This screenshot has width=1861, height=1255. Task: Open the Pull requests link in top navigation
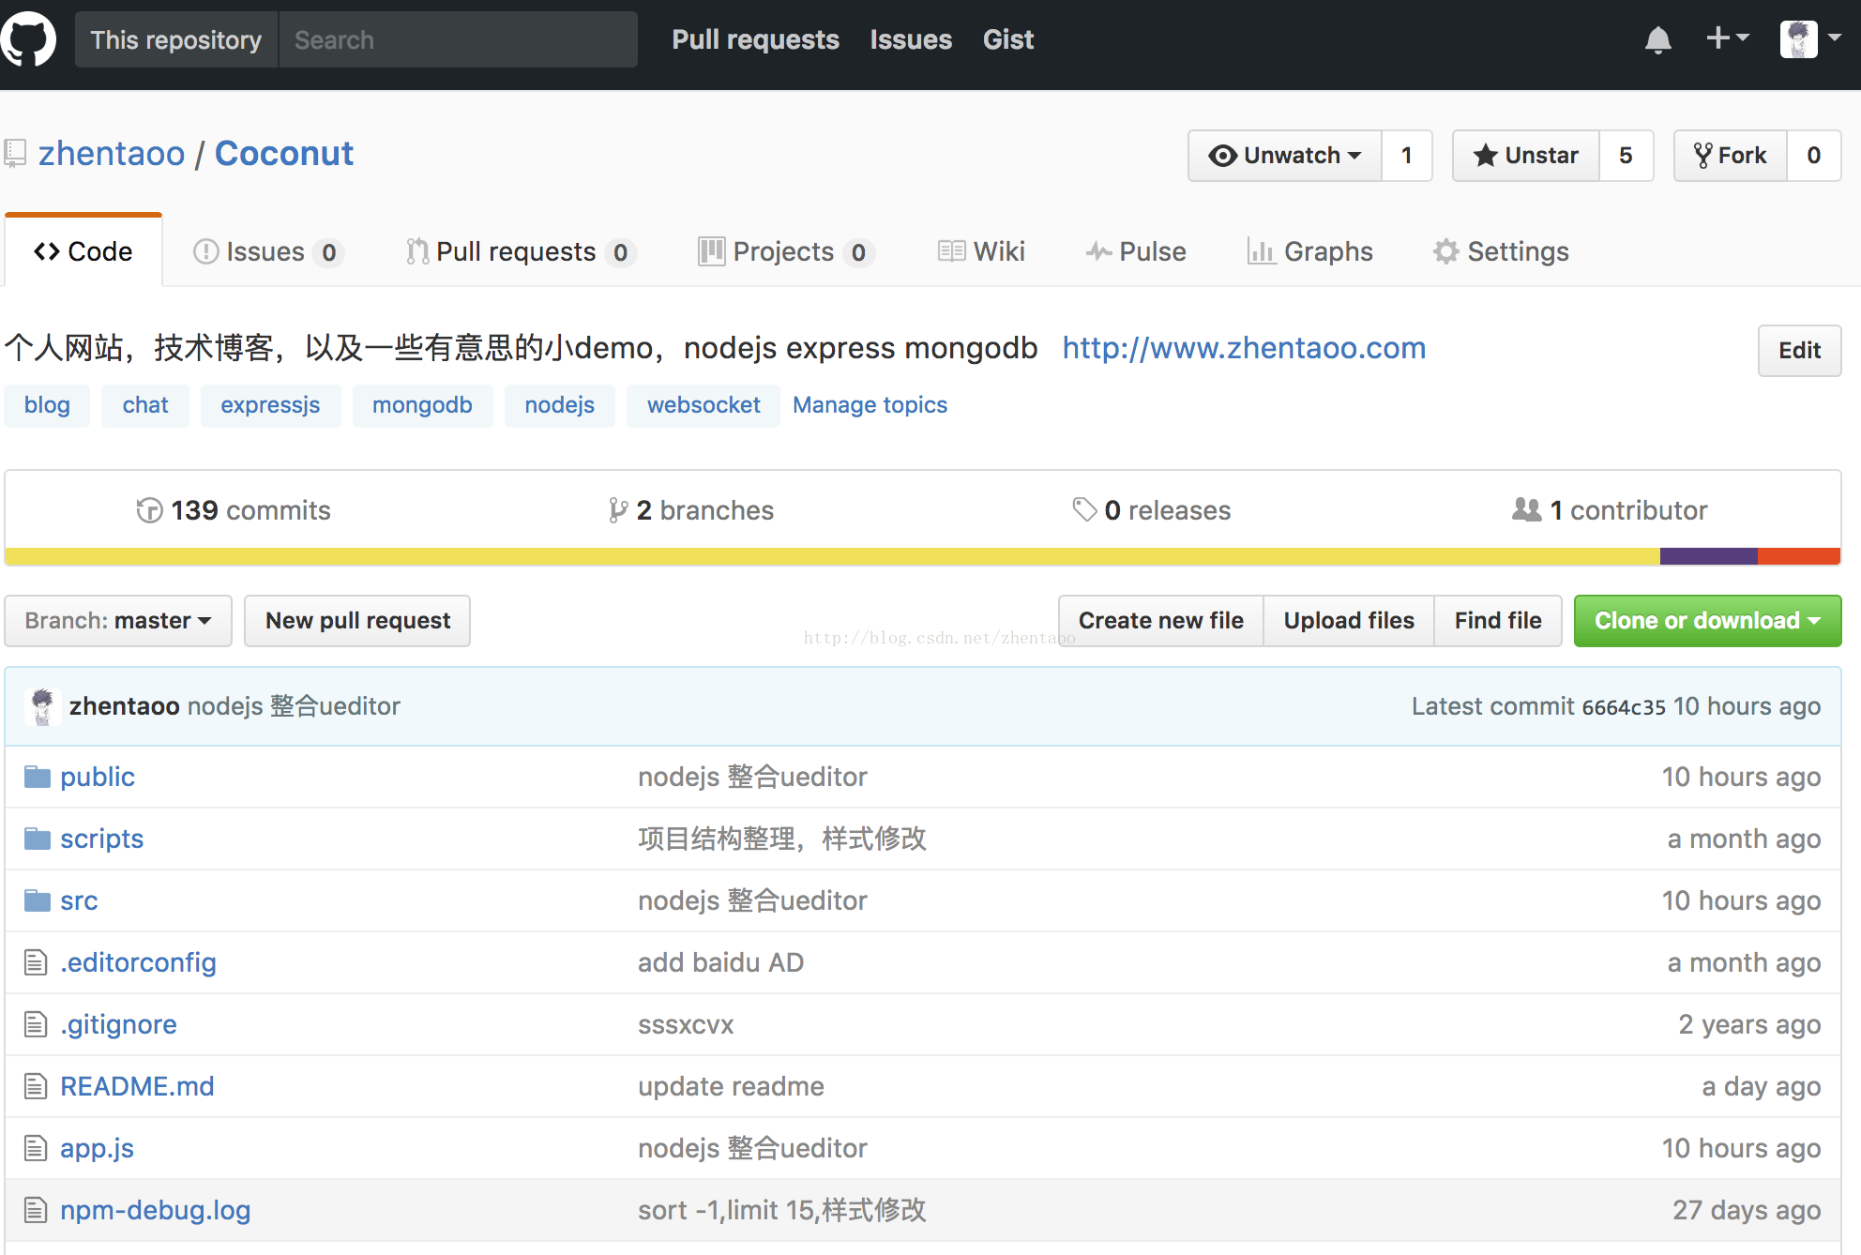(756, 39)
